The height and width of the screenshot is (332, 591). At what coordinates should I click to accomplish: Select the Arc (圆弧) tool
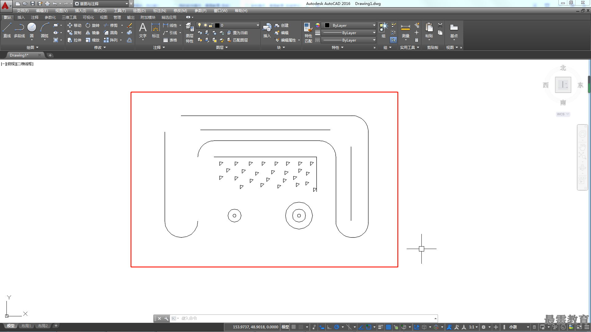click(45, 30)
